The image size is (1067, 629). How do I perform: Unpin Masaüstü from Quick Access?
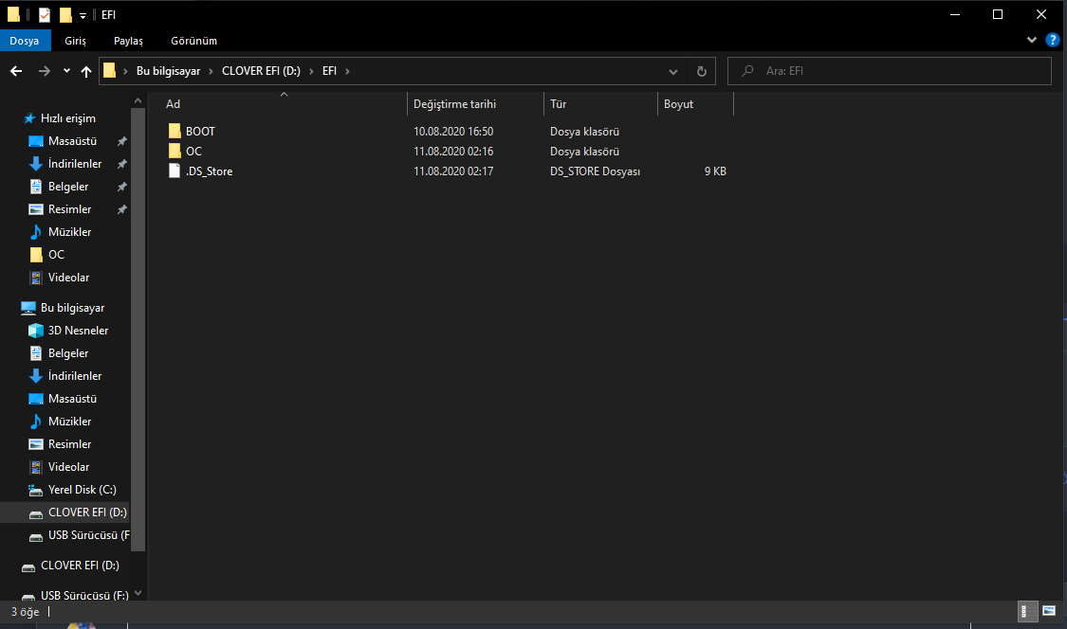tap(121, 140)
